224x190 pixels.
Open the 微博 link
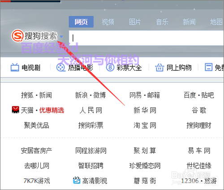(x=99, y=95)
